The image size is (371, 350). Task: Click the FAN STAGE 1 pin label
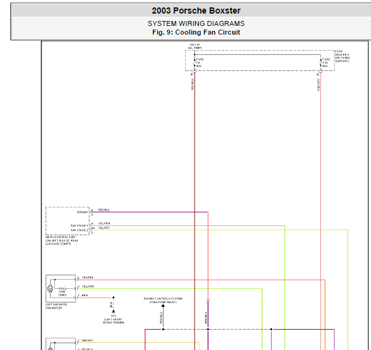point(79,226)
